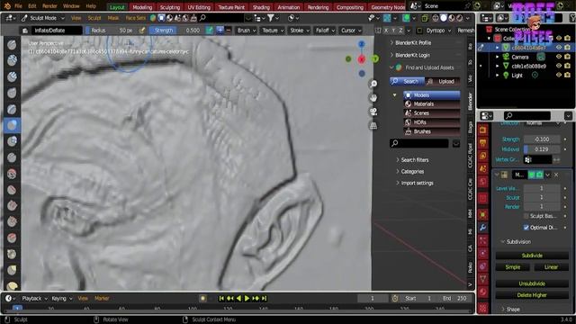Open Face Sets header menu

coord(136,18)
